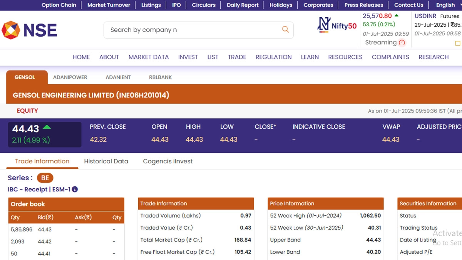The height and width of the screenshot is (260, 462).
Task: Click the yellow square icon under USDINR
Action: (457, 43)
